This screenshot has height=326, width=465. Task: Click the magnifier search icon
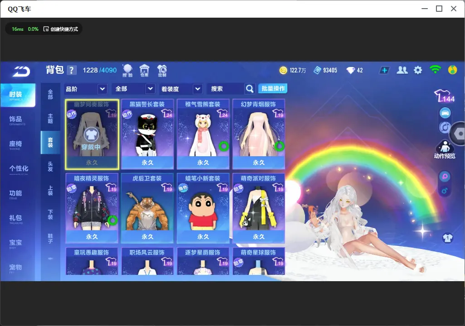click(250, 89)
